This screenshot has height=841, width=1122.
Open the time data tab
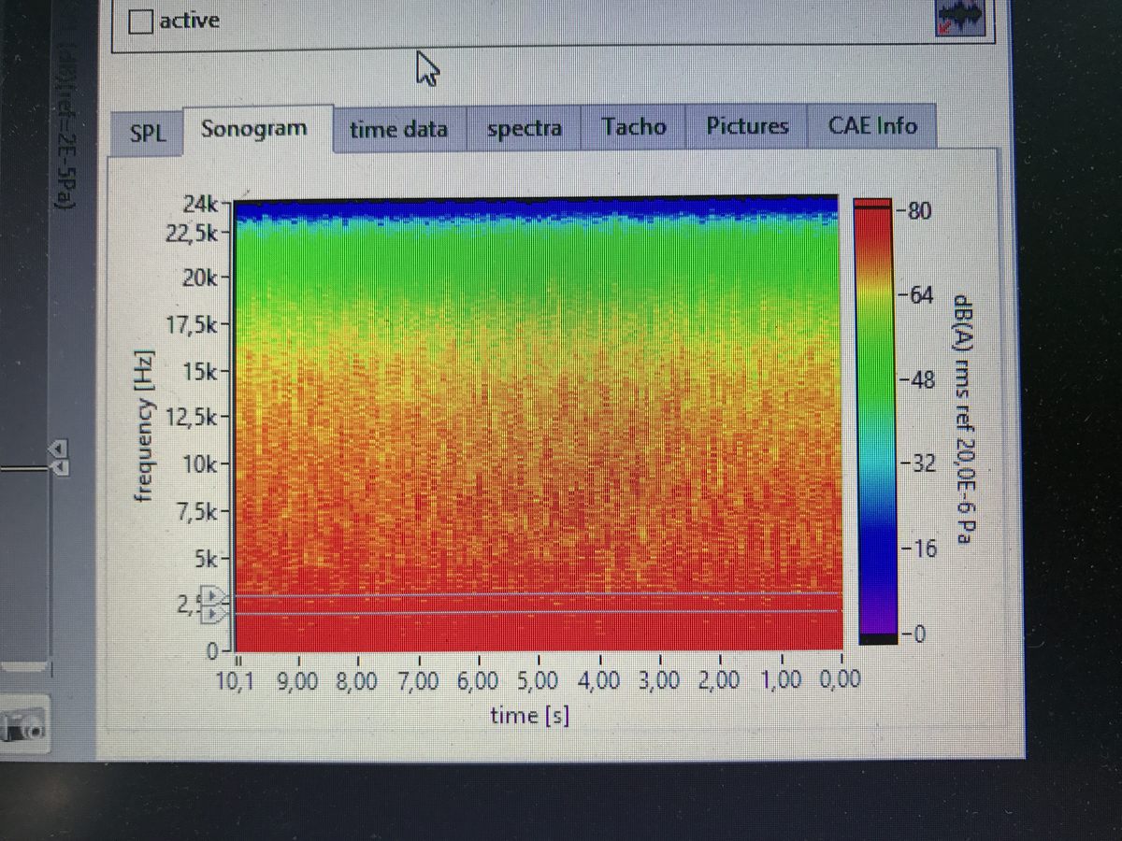pos(399,129)
